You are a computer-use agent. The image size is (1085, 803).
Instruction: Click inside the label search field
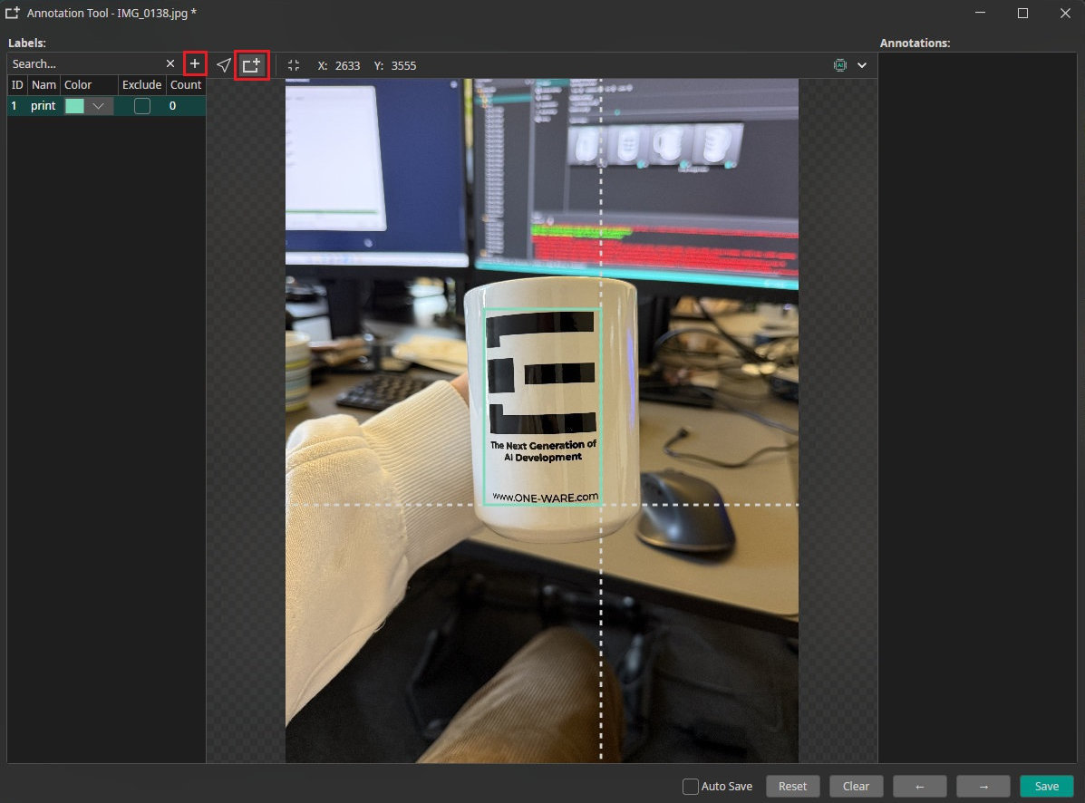point(82,63)
